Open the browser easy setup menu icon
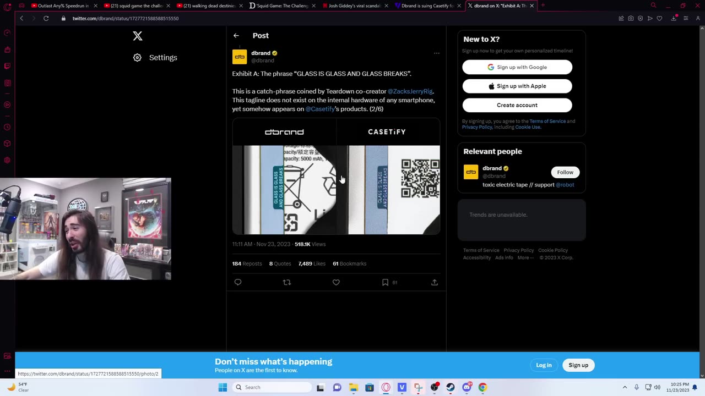The height and width of the screenshot is (396, 705). point(686,18)
